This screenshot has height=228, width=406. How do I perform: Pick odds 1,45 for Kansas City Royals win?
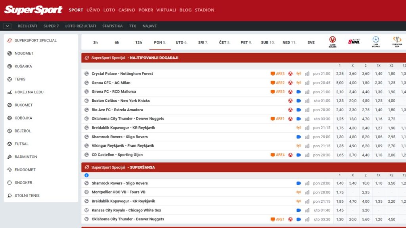340,211
